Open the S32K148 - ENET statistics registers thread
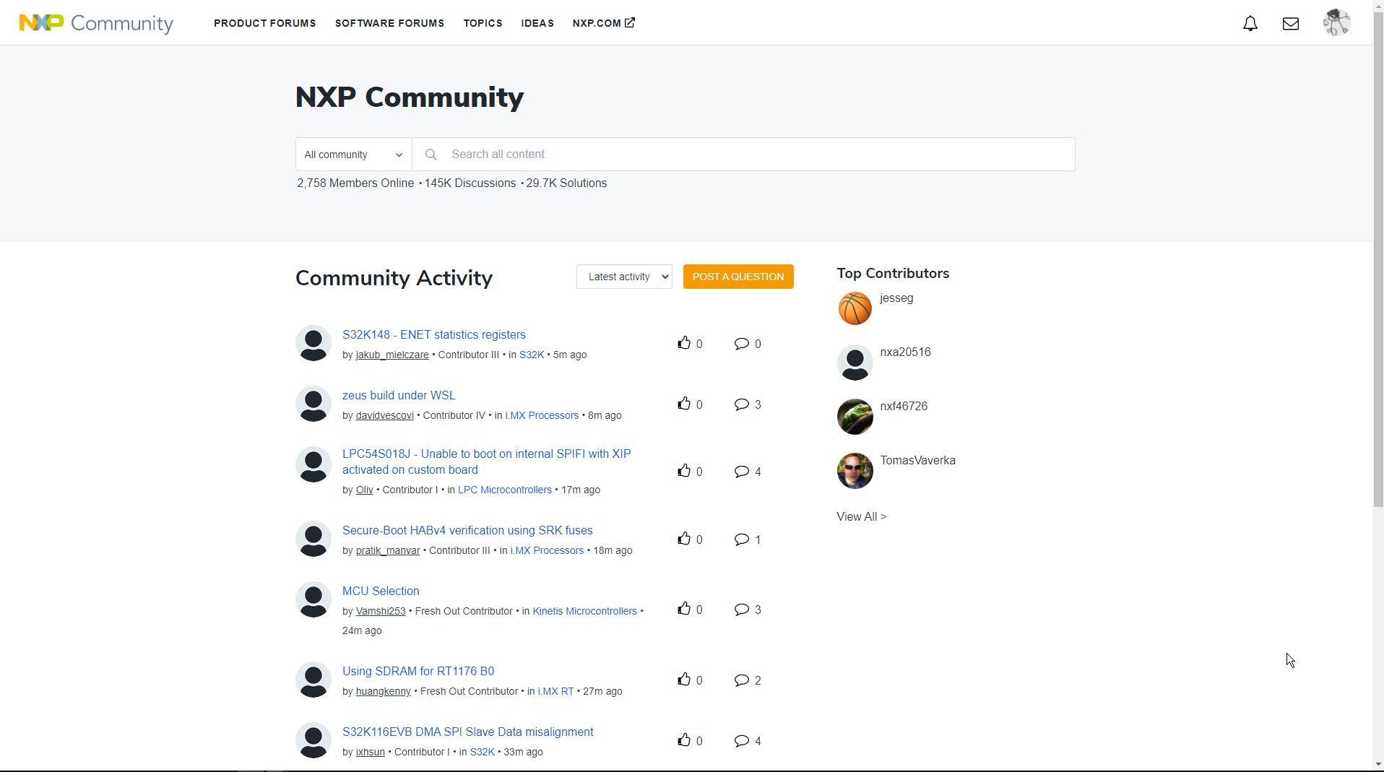Screen dimensions: 1384x772 (x=433, y=334)
